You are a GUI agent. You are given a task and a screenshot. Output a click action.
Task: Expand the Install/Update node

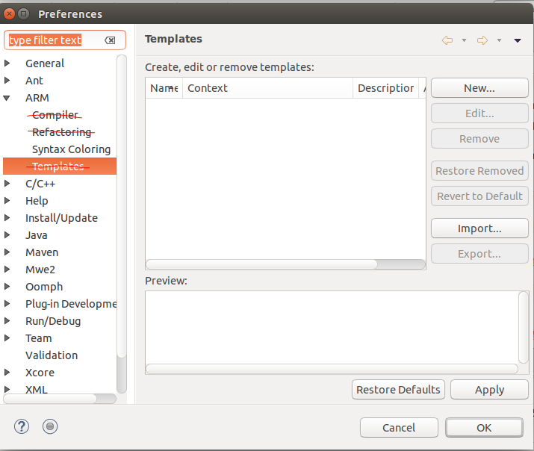click(7, 218)
